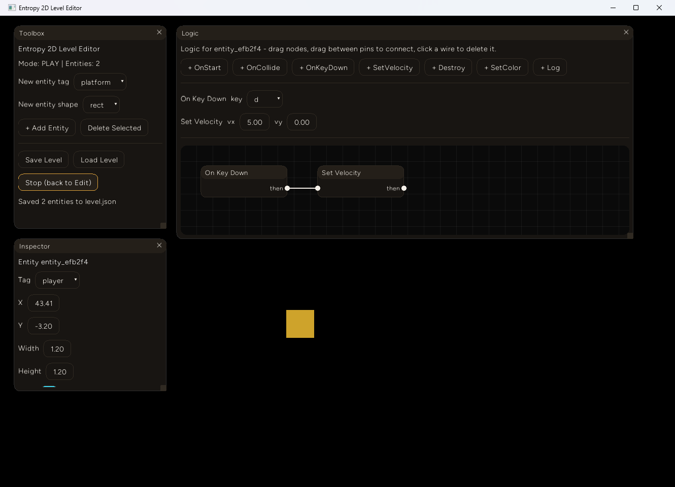The width and height of the screenshot is (675, 487).
Task: Open the New entity shape dropdown
Action: click(102, 105)
